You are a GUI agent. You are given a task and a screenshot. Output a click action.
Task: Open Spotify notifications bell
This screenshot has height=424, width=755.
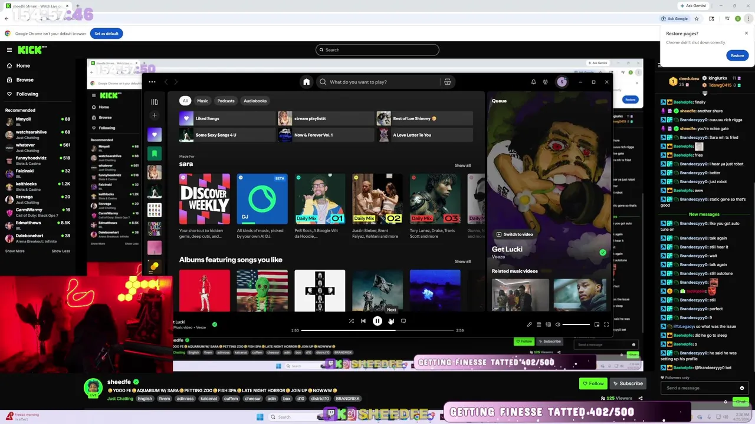[x=533, y=82]
